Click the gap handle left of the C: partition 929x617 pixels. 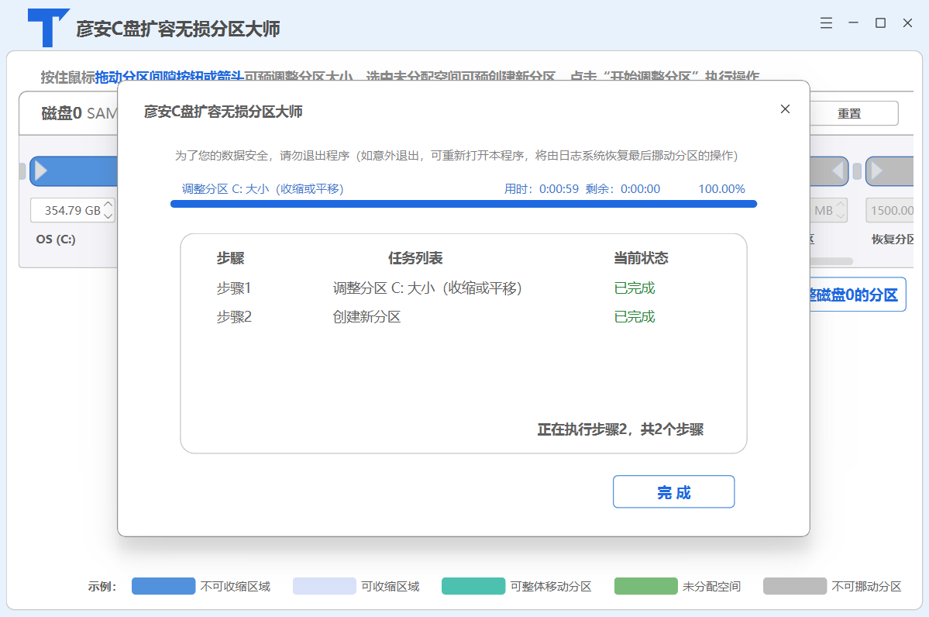point(22,172)
